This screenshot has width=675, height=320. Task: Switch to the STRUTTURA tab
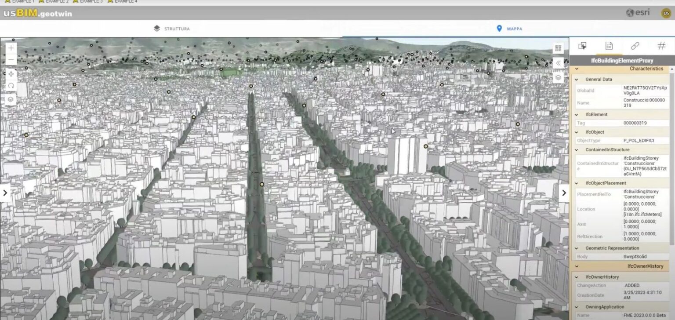click(172, 29)
